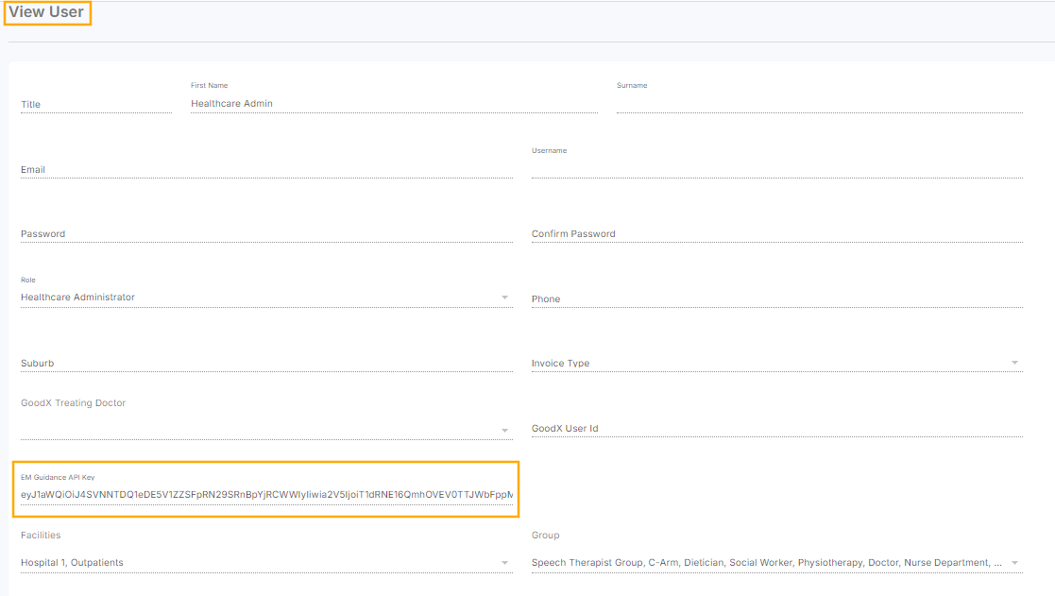Click the Hospital 1, Outpatients facilities value
The image size is (1055, 596).
(73, 563)
